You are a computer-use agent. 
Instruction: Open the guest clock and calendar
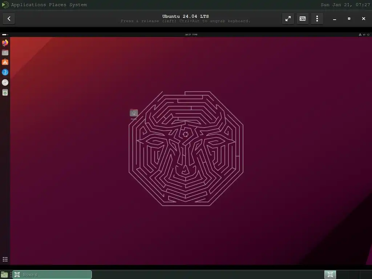click(x=191, y=35)
